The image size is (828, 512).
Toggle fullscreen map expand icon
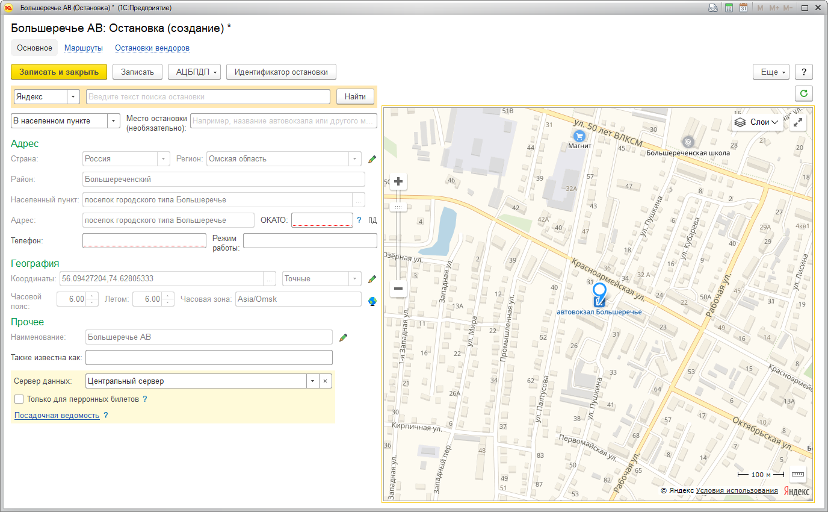click(x=798, y=122)
